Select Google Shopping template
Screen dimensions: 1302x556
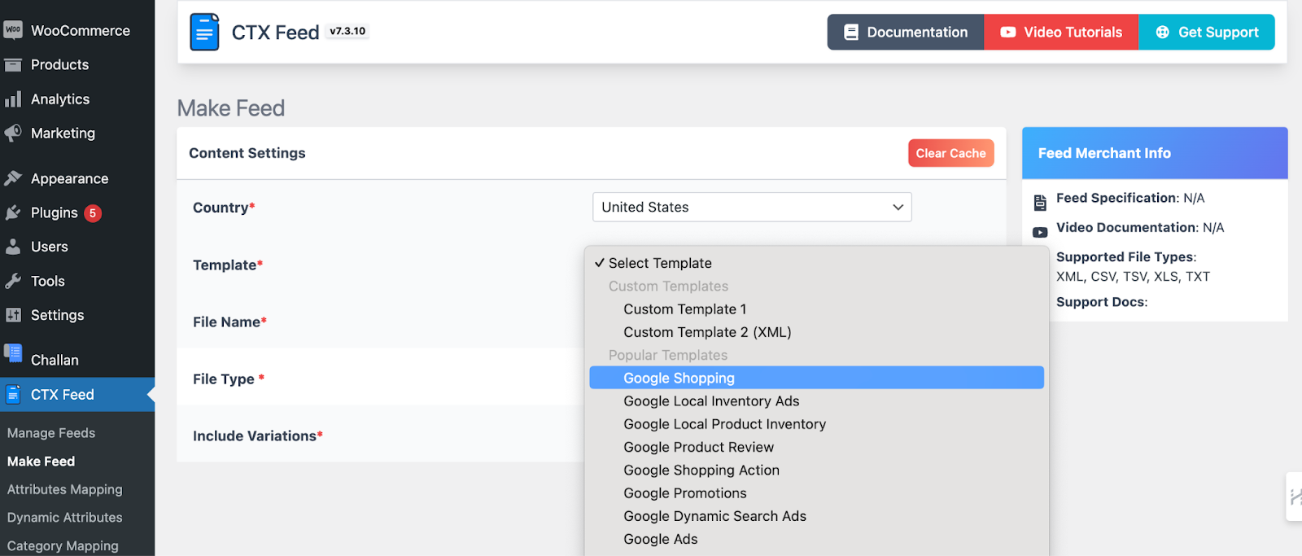coord(816,378)
